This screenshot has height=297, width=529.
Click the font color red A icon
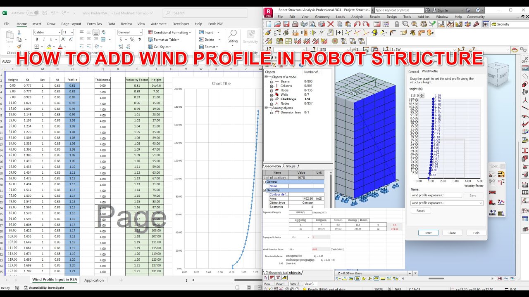click(x=60, y=47)
